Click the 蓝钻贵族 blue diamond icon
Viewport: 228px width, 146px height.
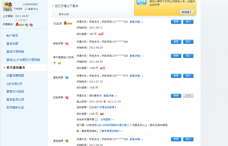point(67,78)
